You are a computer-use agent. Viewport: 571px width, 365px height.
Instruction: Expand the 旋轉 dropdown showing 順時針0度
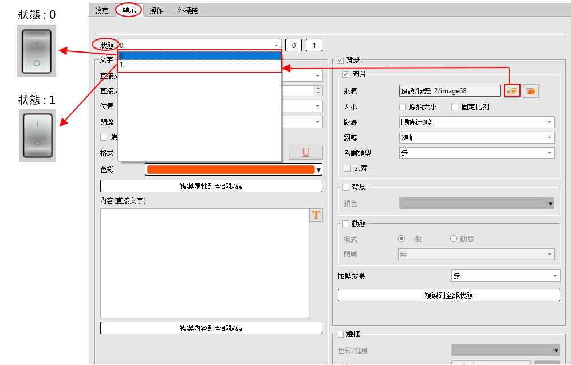477,122
